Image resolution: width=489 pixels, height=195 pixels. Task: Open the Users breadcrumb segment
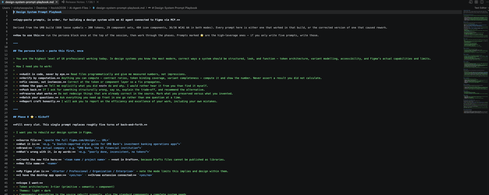[6, 8]
